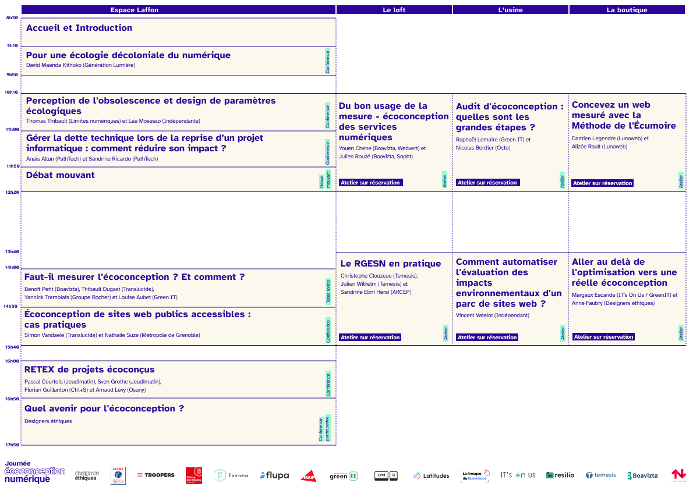Open the Designers éthiques sponsor logo
693x490 pixels.
click(x=87, y=475)
